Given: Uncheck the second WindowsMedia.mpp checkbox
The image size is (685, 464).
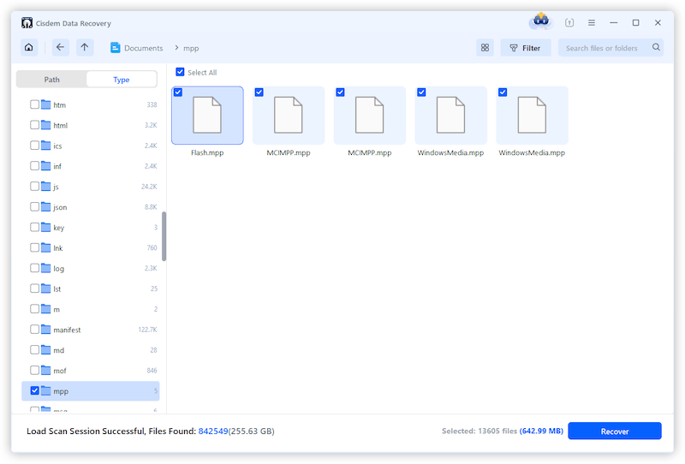Looking at the screenshot, I should (503, 92).
